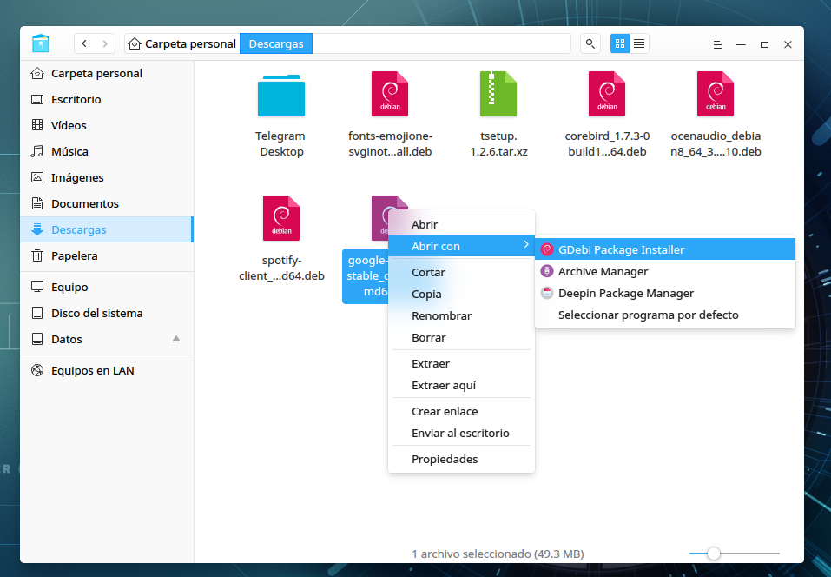831x577 pixels.
Task: Click Seleccionar programa por defecto
Action: pyautogui.click(x=648, y=315)
